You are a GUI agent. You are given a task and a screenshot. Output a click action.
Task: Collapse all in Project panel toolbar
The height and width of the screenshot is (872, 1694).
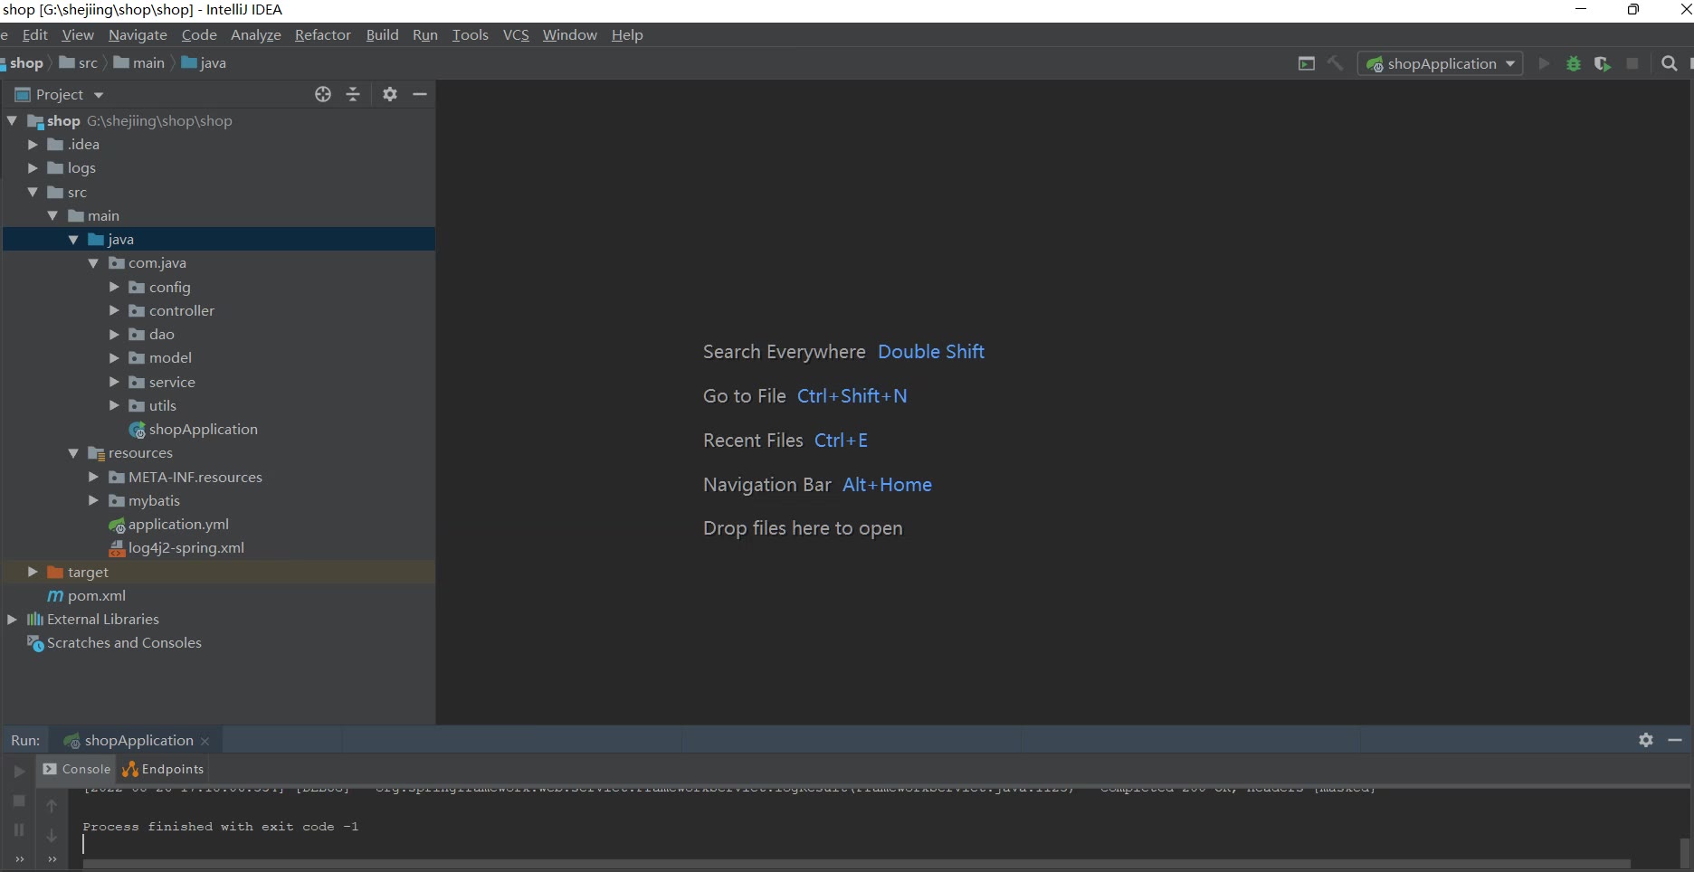click(353, 94)
